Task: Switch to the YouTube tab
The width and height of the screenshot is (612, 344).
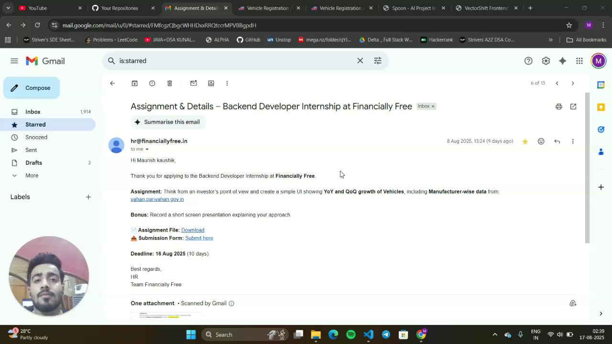Action: click(x=50, y=8)
